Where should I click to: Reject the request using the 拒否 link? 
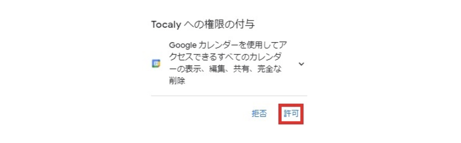pyautogui.click(x=259, y=114)
